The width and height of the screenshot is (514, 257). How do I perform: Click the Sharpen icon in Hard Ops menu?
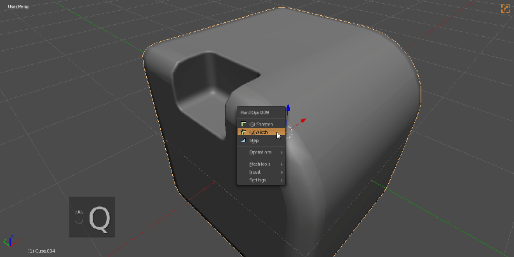coord(243,124)
